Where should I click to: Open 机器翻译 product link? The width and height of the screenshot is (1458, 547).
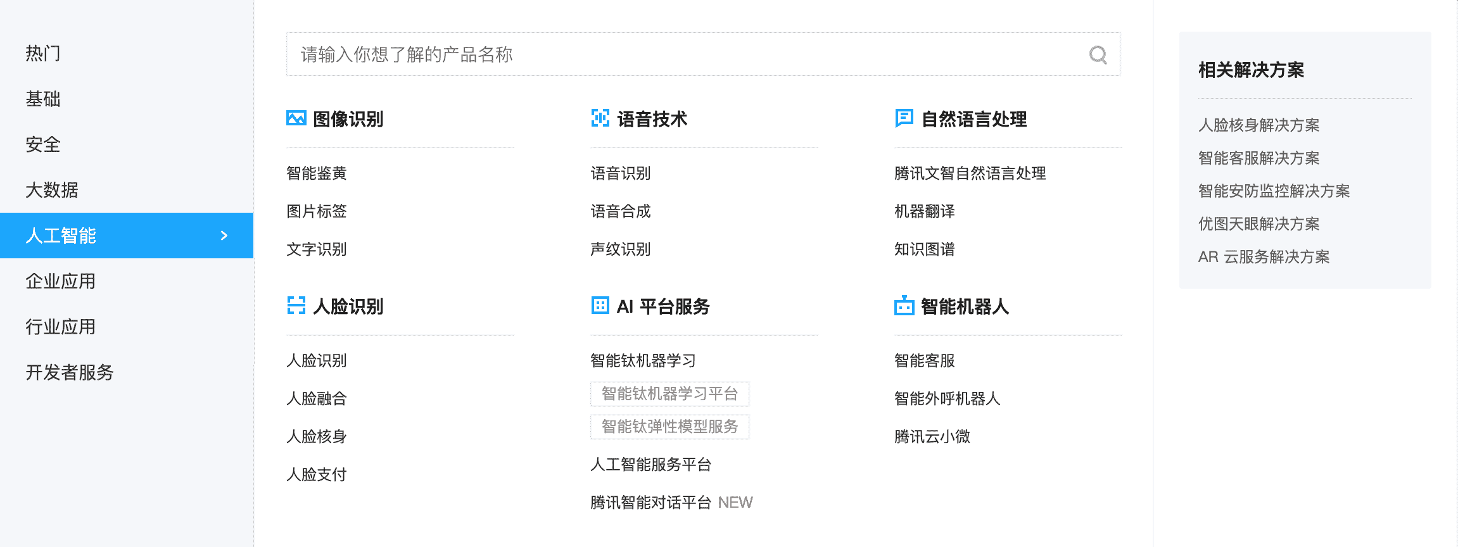click(x=925, y=211)
